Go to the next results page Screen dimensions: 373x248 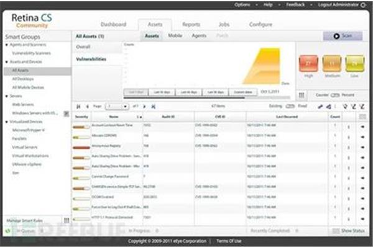tap(144, 107)
